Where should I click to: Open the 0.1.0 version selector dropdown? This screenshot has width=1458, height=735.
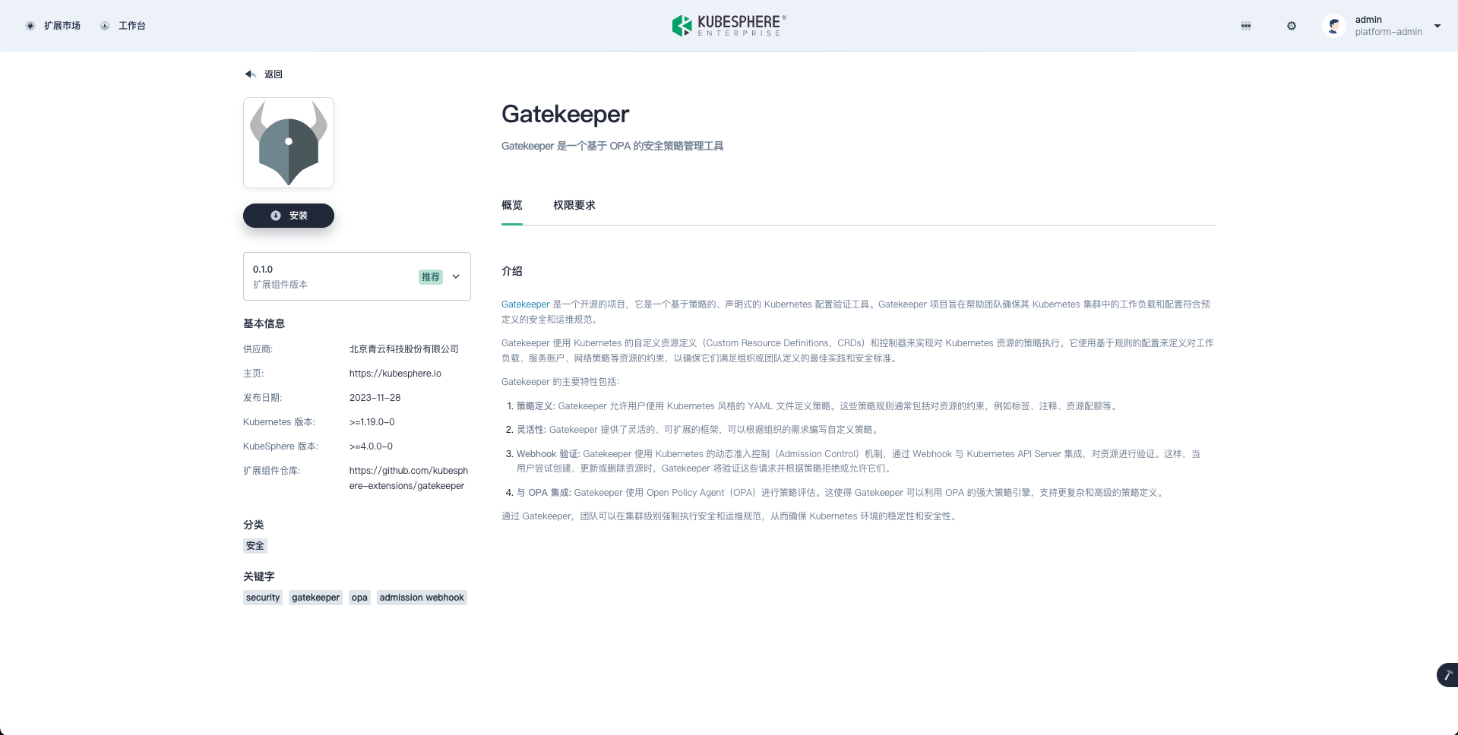[x=357, y=276]
